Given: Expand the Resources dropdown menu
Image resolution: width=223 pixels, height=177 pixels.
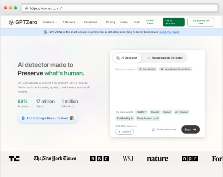Looking at the screenshot, I should [x=92, y=22].
